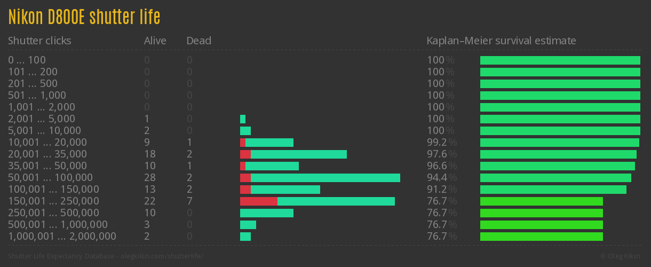Click the teal alive bar for 50,001 … 100,000
651x267 pixels.
coord(325,178)
